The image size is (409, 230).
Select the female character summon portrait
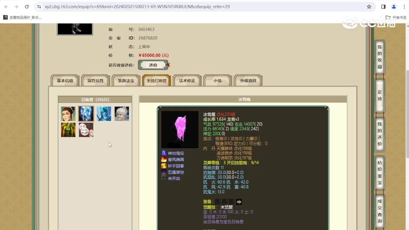(x=68, y=114)
